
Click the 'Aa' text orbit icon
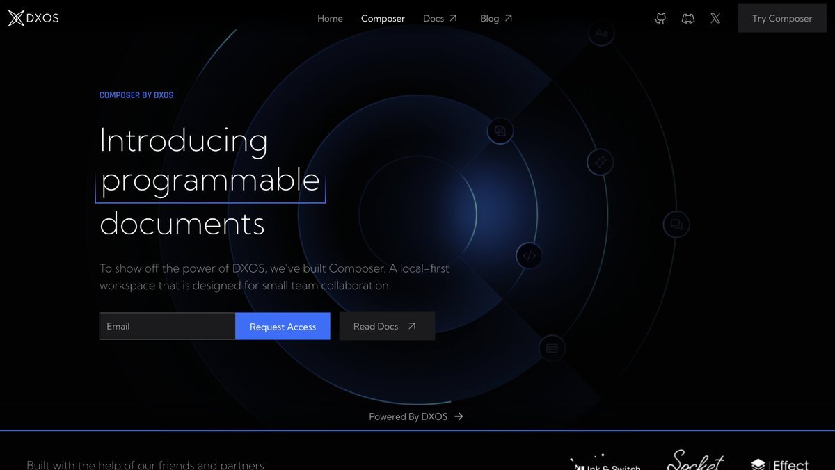click(601, 33)
